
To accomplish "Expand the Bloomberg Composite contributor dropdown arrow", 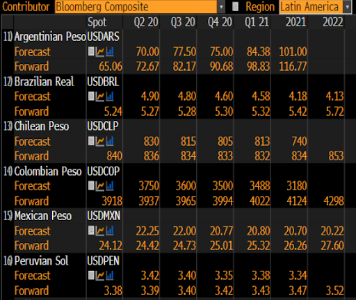I will point(221,7).
